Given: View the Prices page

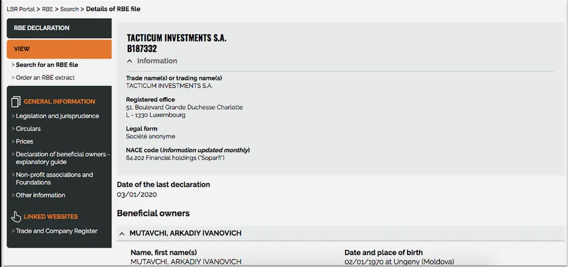Looking at the screenshot, I should [25, 141].
